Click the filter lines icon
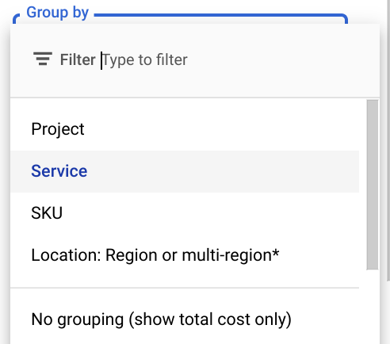 [x=43, y=59]
